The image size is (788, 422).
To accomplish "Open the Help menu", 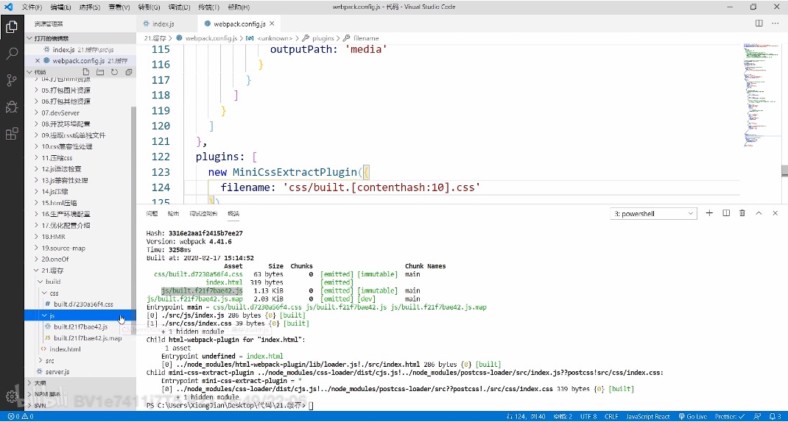I will pos(238,7).
